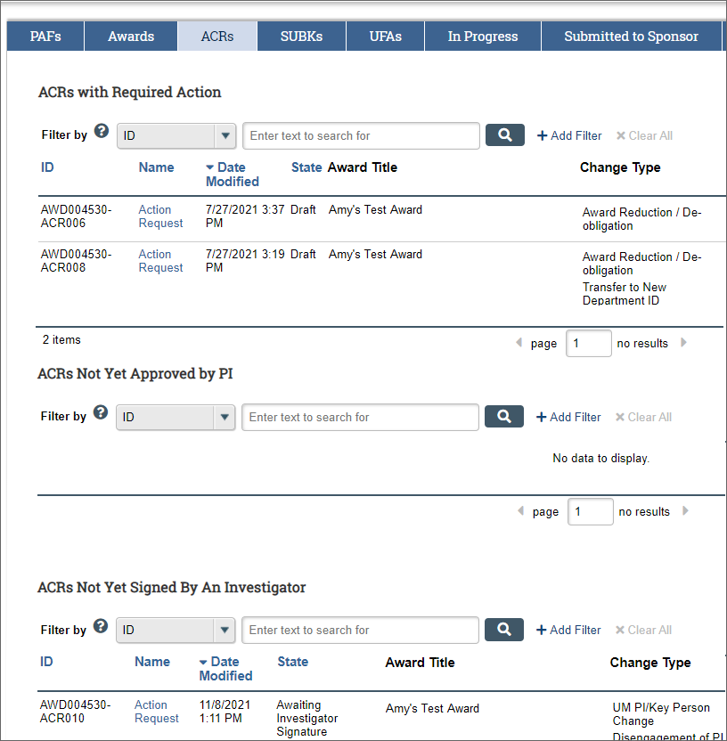The image size is (727, 741).
Task: Click search text field in Not Yet Approved section
Action: [360, 417]
